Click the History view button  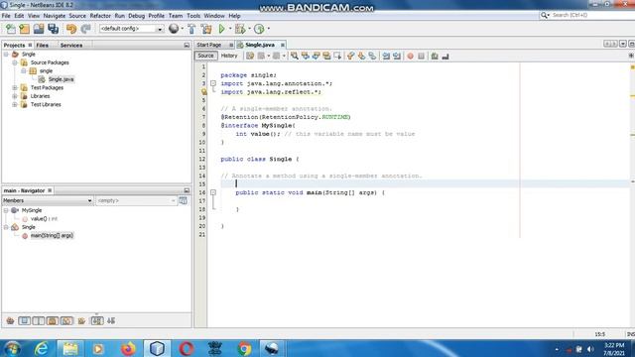pyautogui.click(x=229, y=56)
